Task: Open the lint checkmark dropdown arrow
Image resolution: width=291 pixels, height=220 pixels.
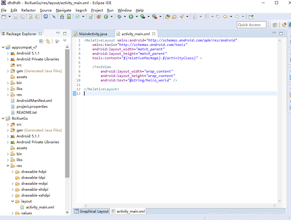Action: (83, 17)
